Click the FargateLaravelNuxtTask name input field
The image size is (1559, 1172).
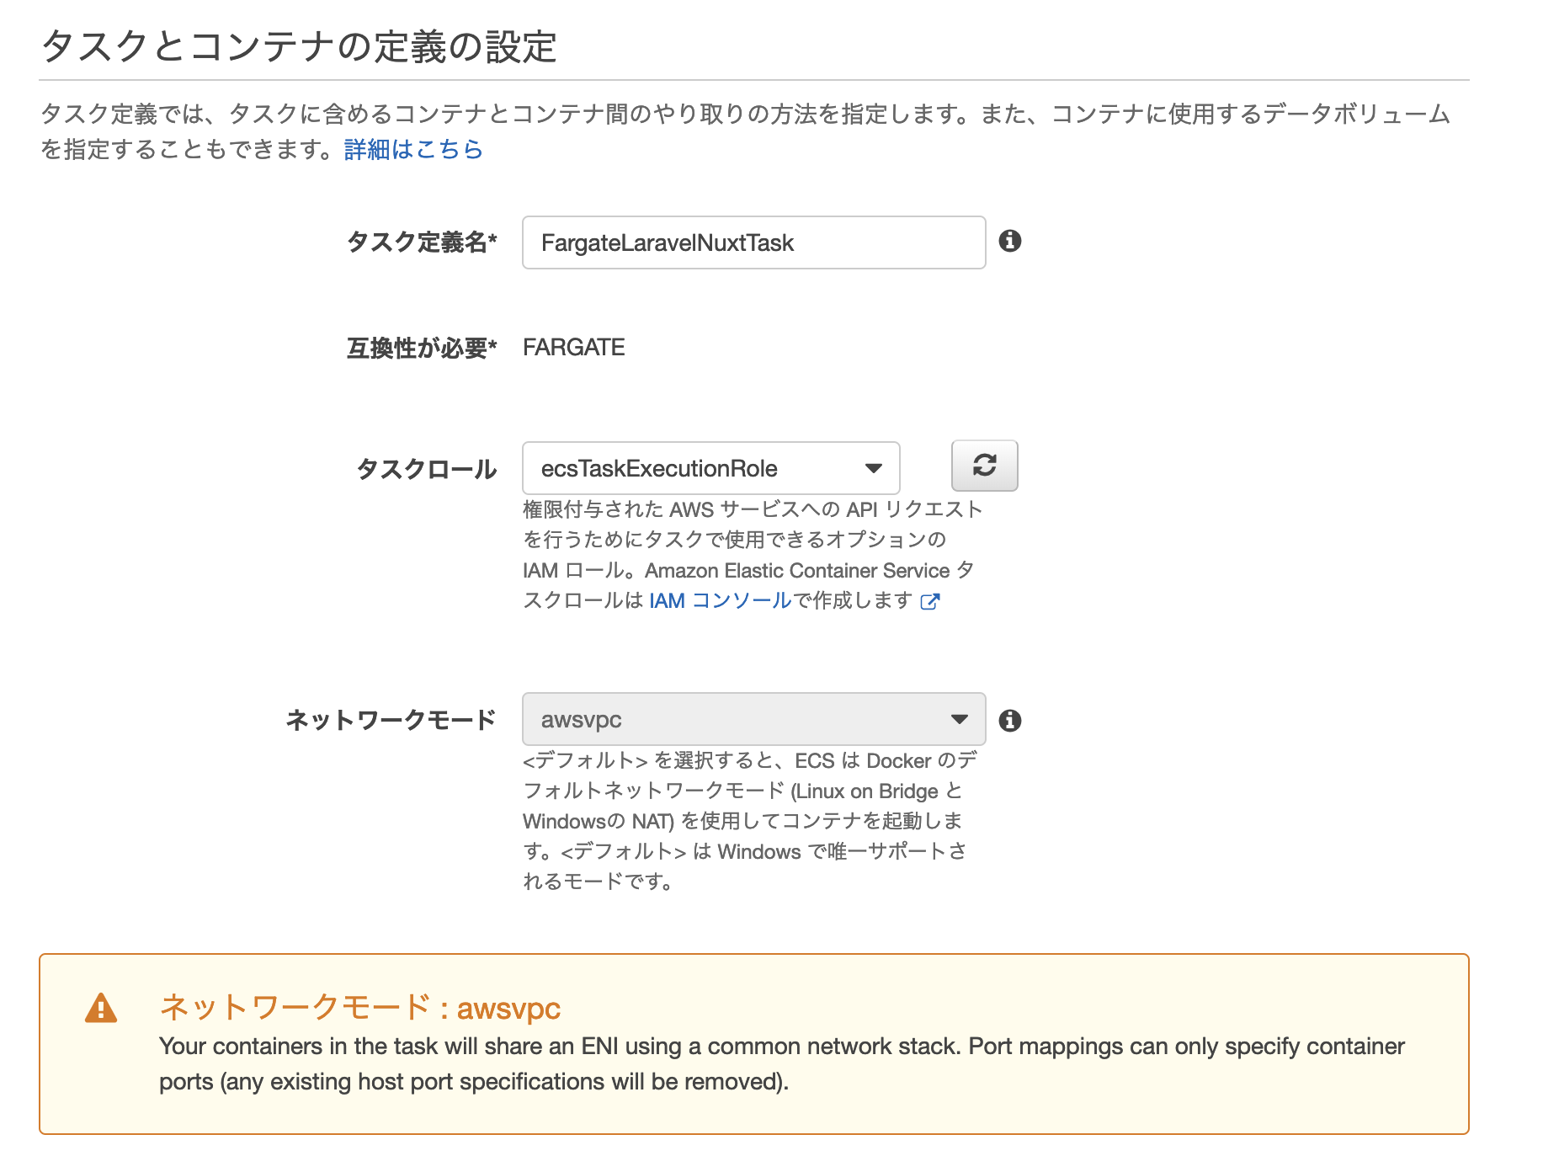(x=754, y=242)
